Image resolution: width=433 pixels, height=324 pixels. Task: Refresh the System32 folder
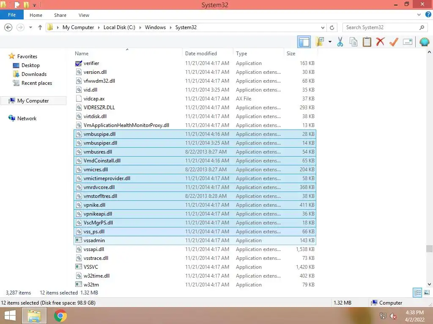[332, 27]
